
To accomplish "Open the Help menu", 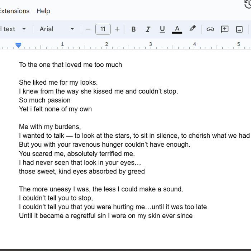I will click(43, 11).
